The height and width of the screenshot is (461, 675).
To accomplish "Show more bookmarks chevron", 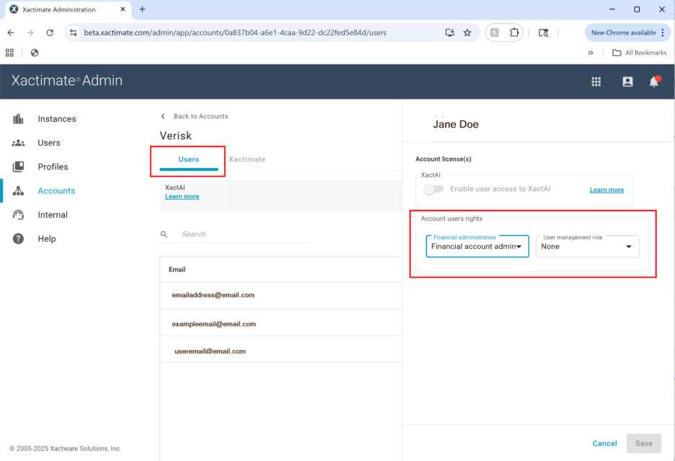I will pos(591,53).
